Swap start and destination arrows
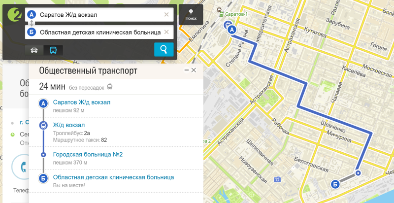The width and height of the screenshot is (394, 203). 32,24
